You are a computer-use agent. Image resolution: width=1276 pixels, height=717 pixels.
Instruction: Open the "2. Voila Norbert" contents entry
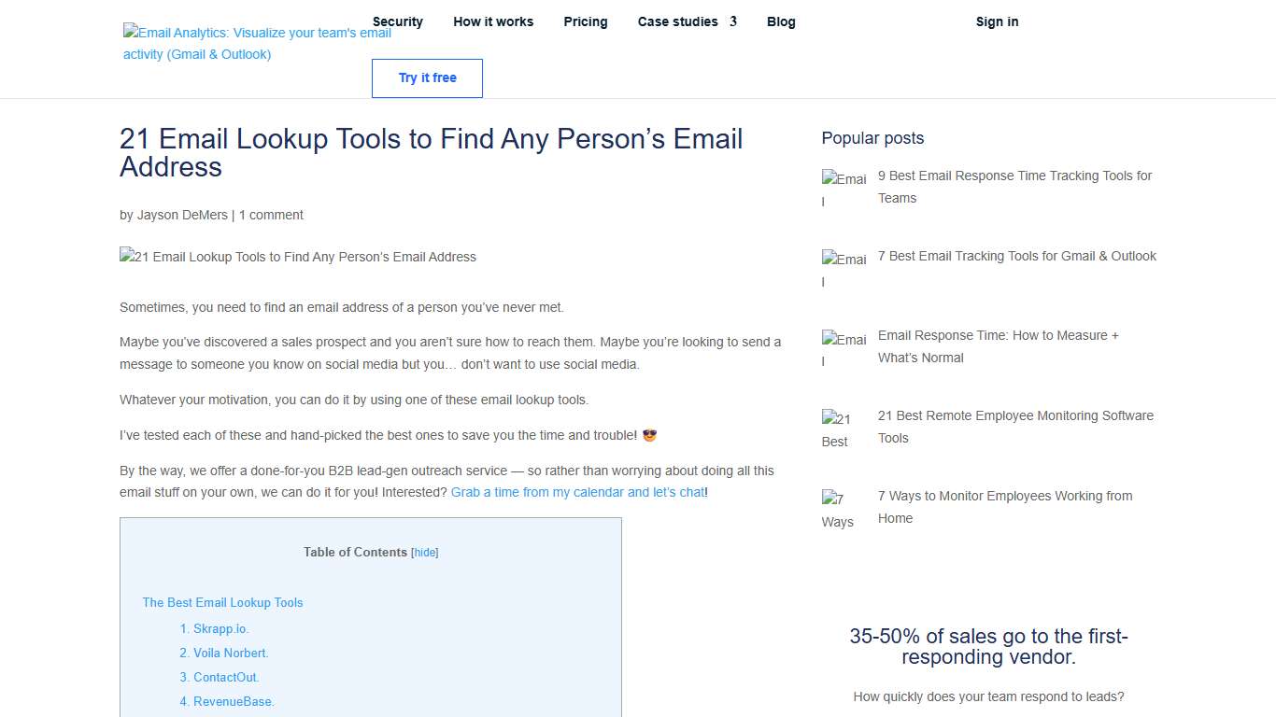click(x=224, y=653)
